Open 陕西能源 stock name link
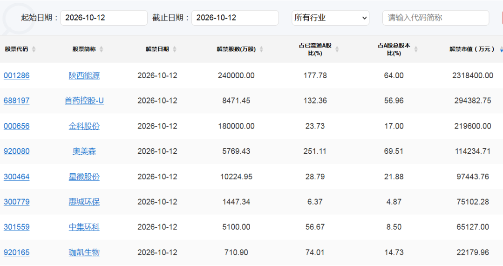 (84, 75)
